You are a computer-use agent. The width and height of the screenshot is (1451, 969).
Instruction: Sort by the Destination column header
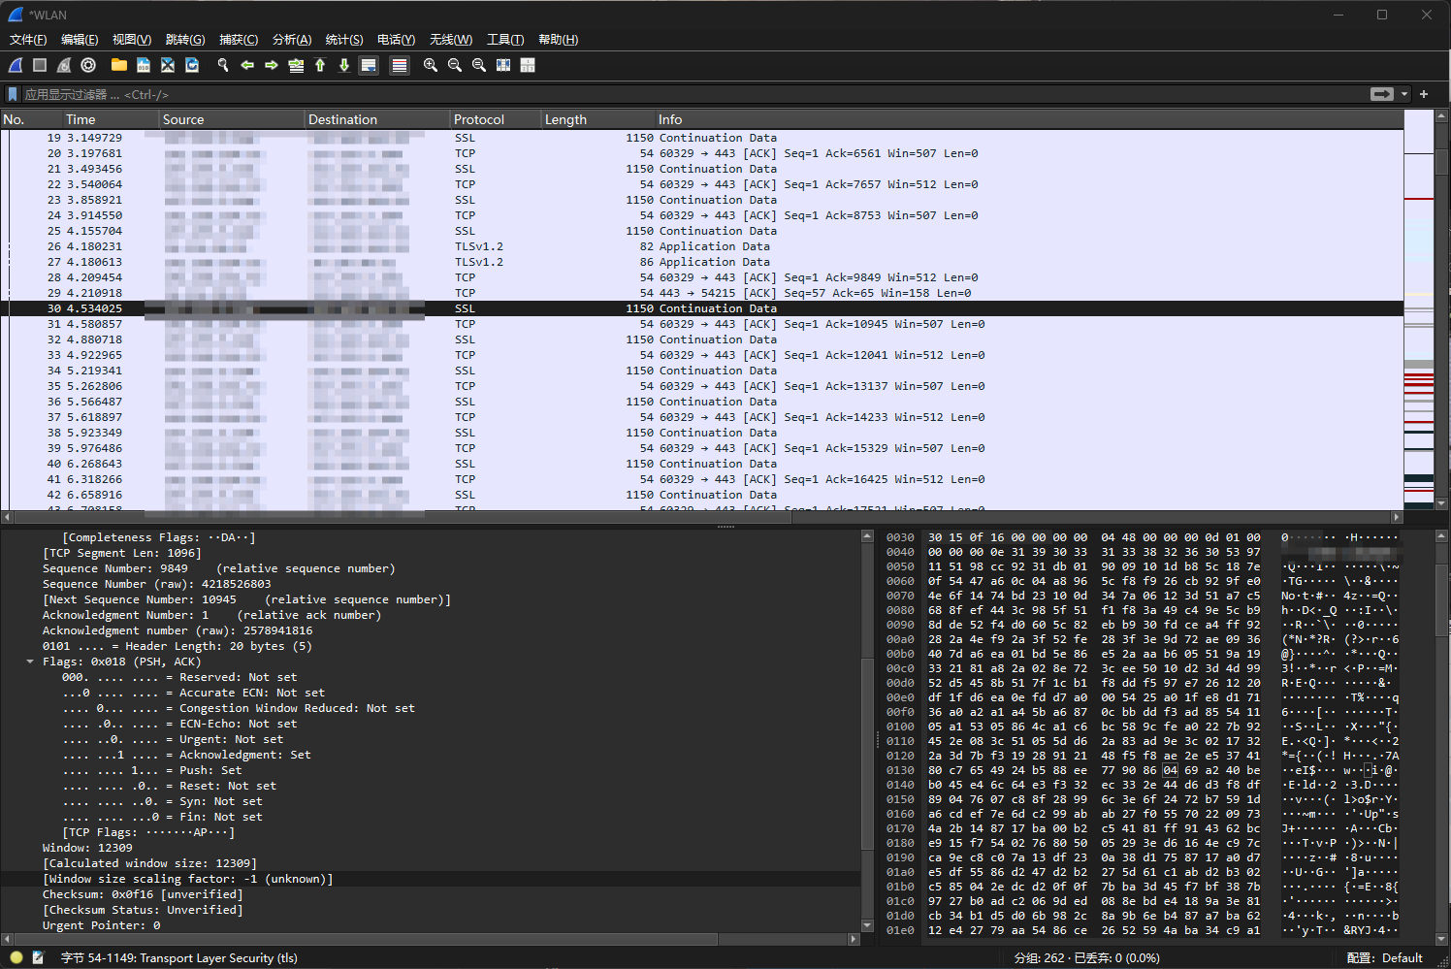(377, 119)
